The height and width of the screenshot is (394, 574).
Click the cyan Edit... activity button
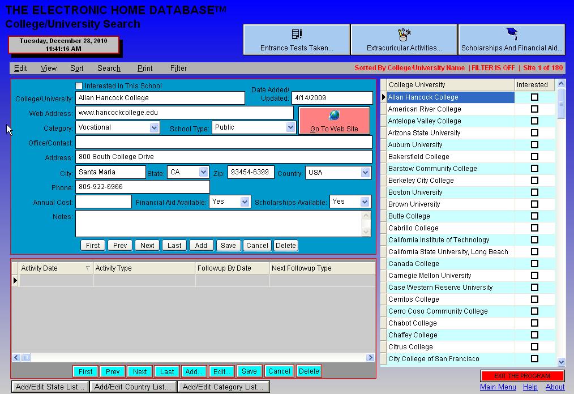(x=222, y=371)
